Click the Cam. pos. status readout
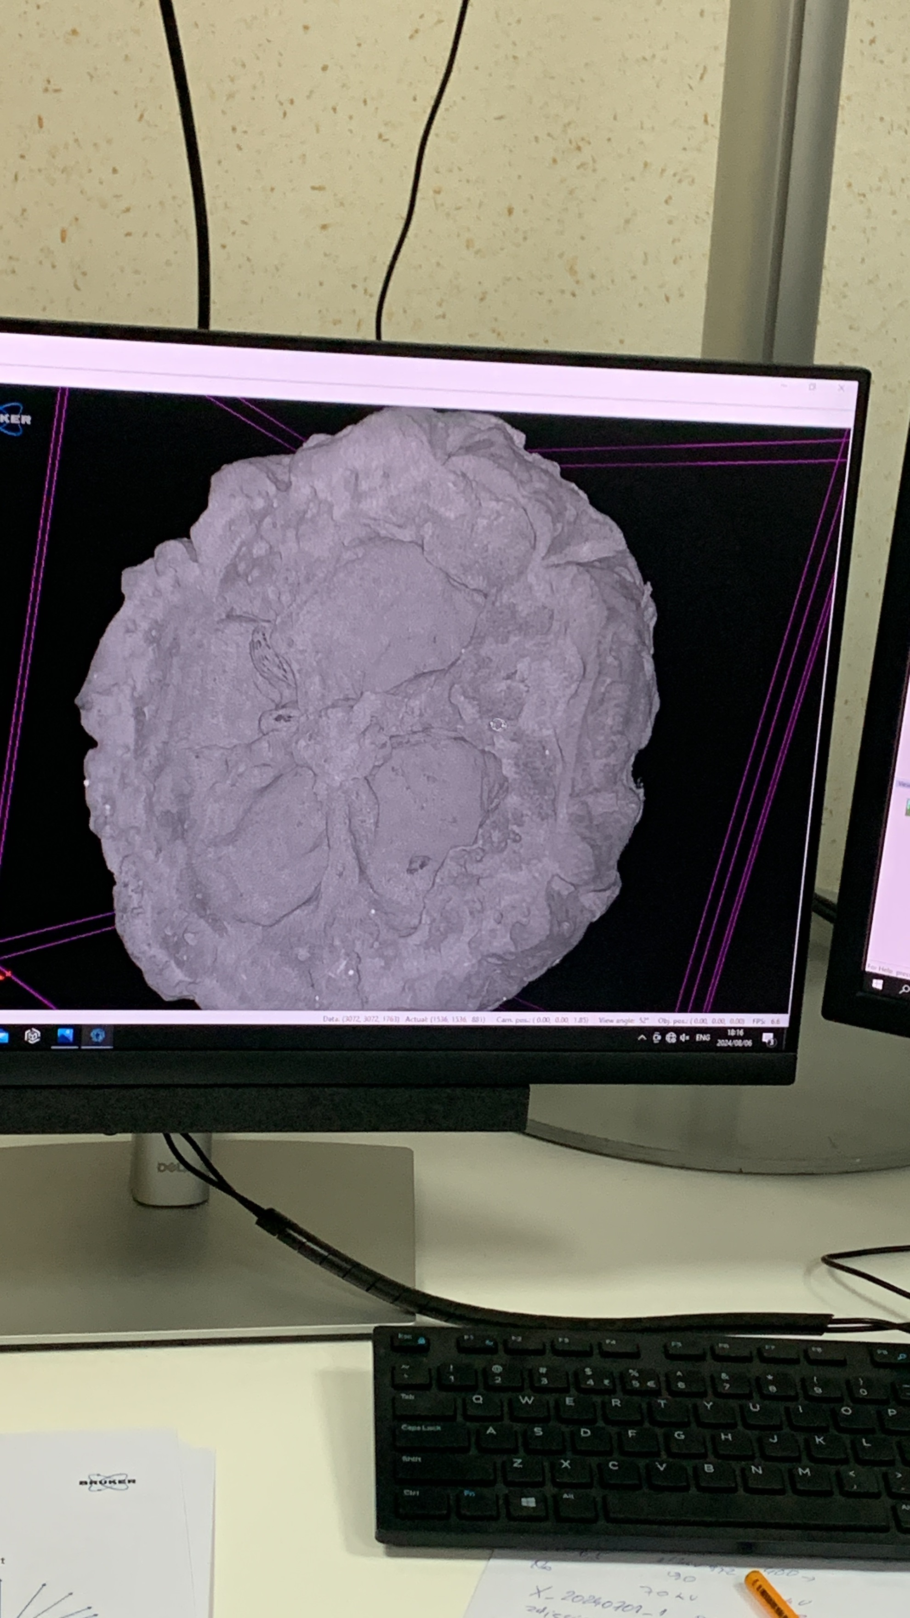 click(x=541, y=1020)
